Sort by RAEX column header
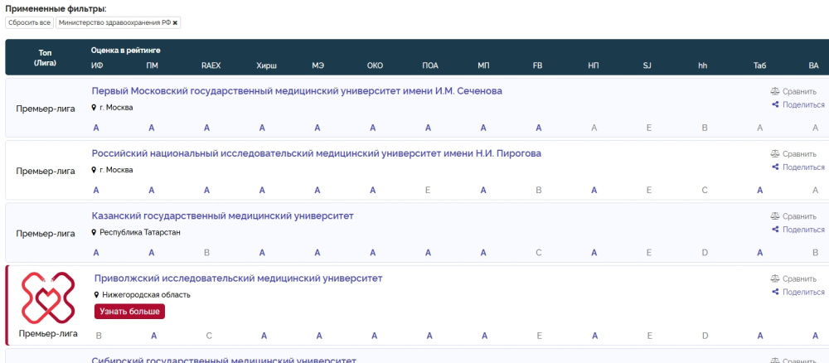Screen dimensions: 829x363 (x=211, y=66)
